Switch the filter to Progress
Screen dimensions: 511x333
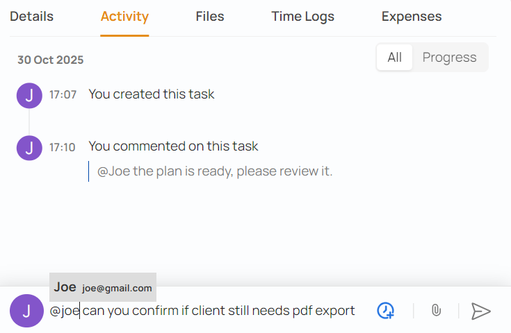pos(449,58)
